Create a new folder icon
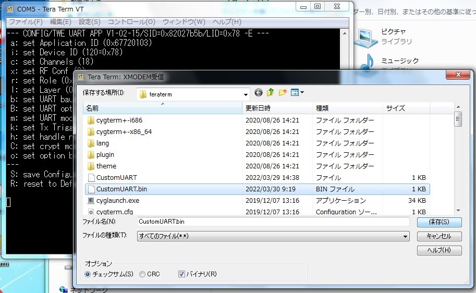 (x=283, y=92)
